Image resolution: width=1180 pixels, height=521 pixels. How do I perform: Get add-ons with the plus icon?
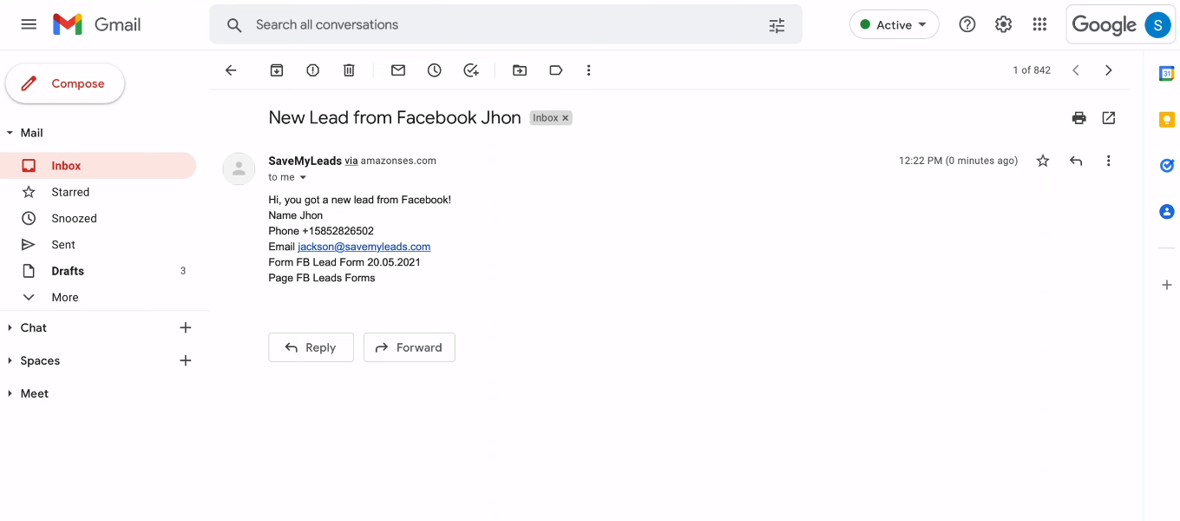[x=1167, y=285]
